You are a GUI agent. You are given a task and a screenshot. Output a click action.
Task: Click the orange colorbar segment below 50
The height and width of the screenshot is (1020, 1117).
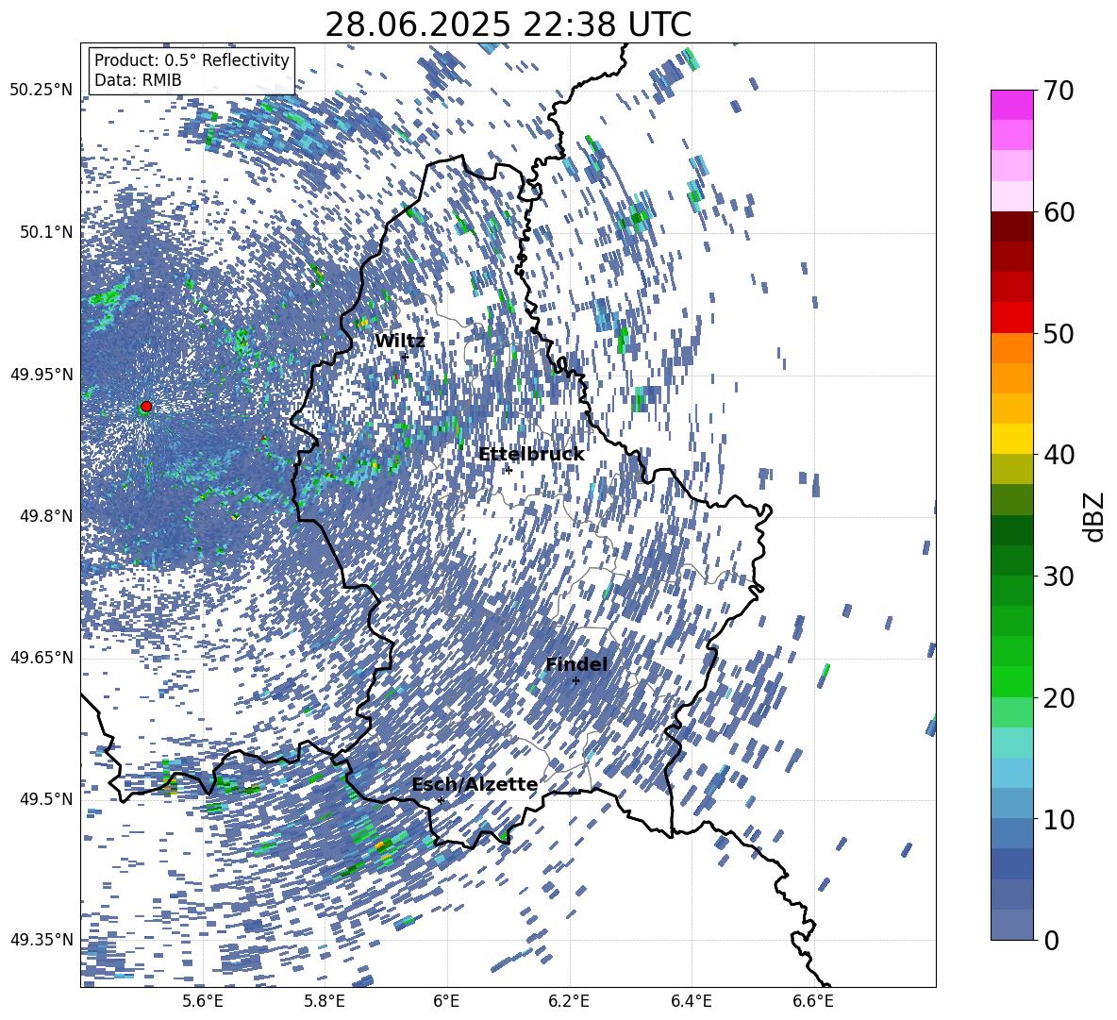pyautogui.click(x=1011, y=347)
